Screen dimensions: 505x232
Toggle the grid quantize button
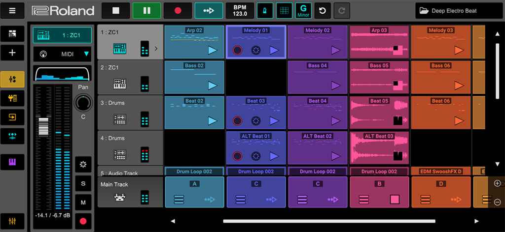point(285,11)
